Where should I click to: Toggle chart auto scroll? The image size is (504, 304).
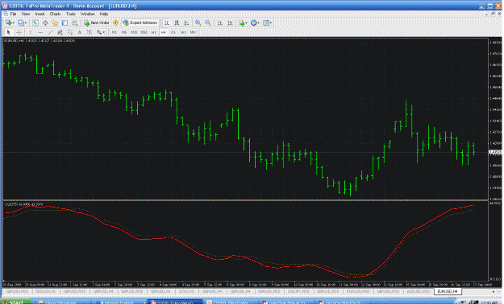pyautogui.click(x=220, y=23)
